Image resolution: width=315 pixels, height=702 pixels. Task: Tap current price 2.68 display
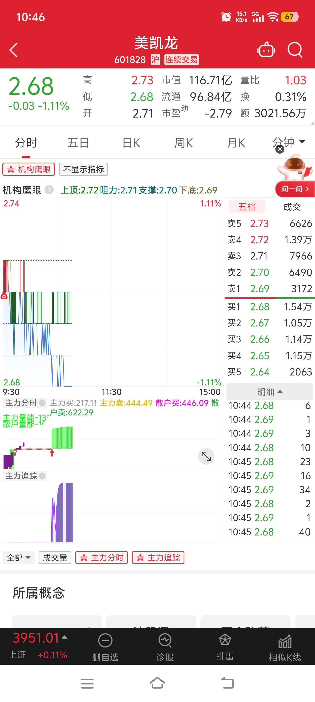(31, 86)
